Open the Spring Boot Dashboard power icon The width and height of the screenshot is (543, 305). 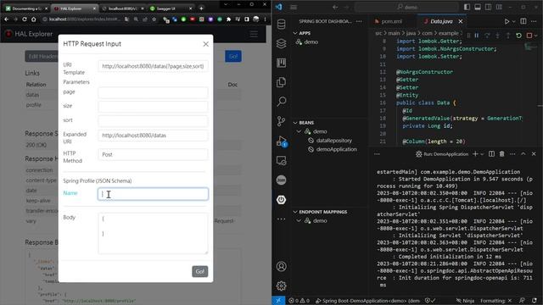281,200
